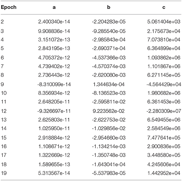Select the value 4.705372e-12
The width and height of the screenshot is (182, 181).
tap(54, 58)
